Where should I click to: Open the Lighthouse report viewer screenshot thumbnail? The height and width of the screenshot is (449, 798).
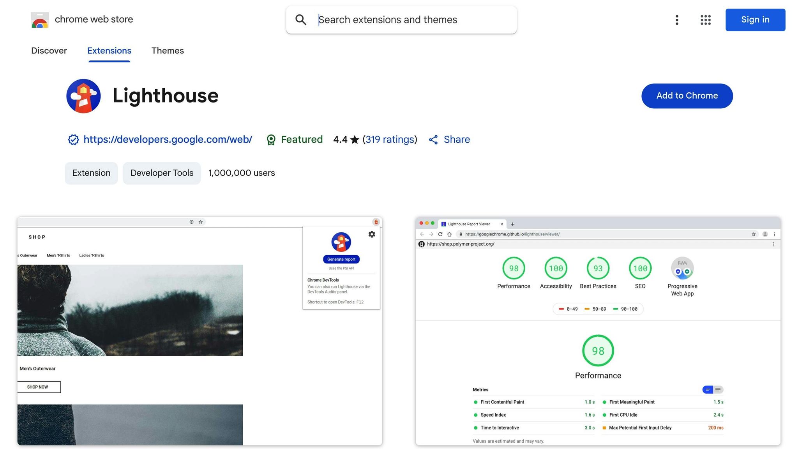[598, 331]
